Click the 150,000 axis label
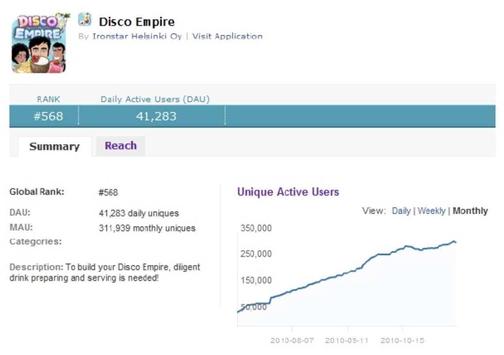504x355 pixels. pyautogui.click(x=256, y=280)
